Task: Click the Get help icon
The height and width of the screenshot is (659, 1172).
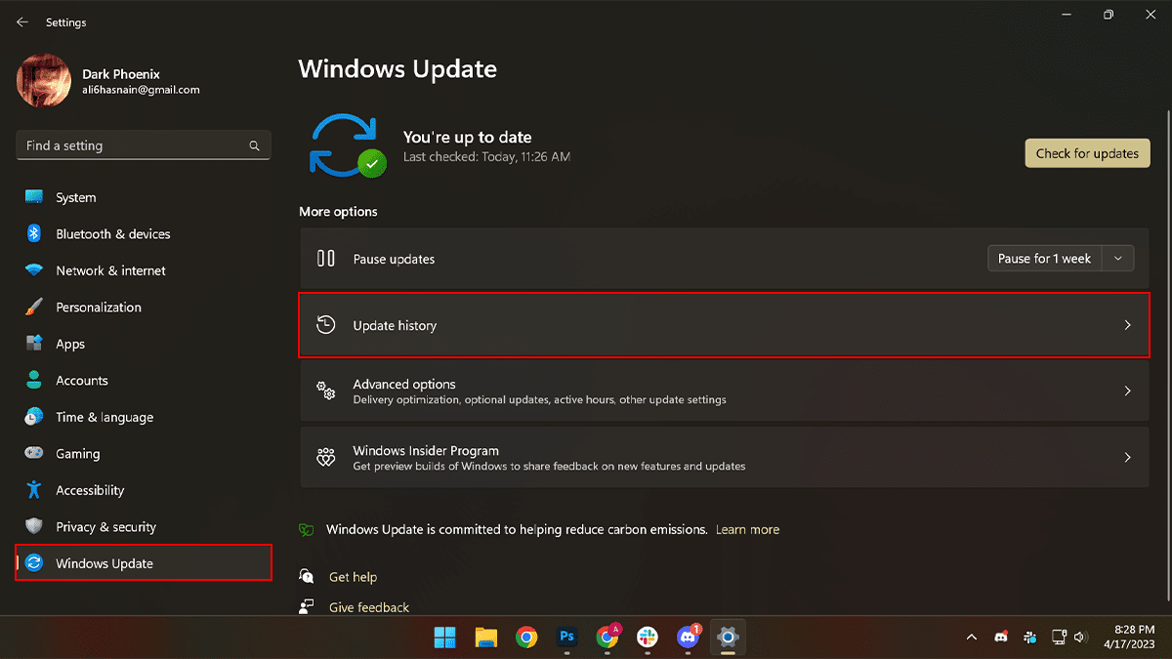Action: (x=308, y=577)
